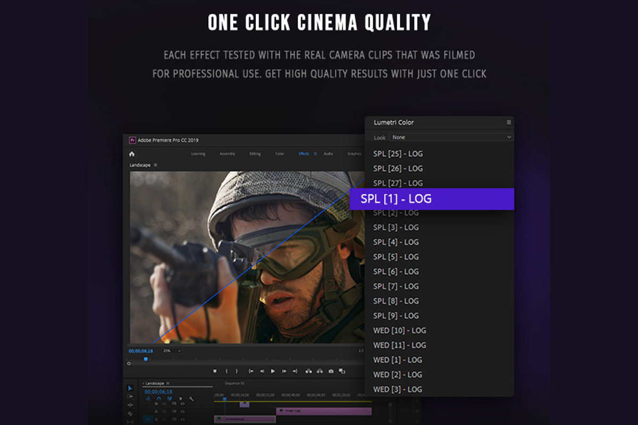Choose SPL [9] - LOG from list
638x425 pixels.
(x=396, y=316)
